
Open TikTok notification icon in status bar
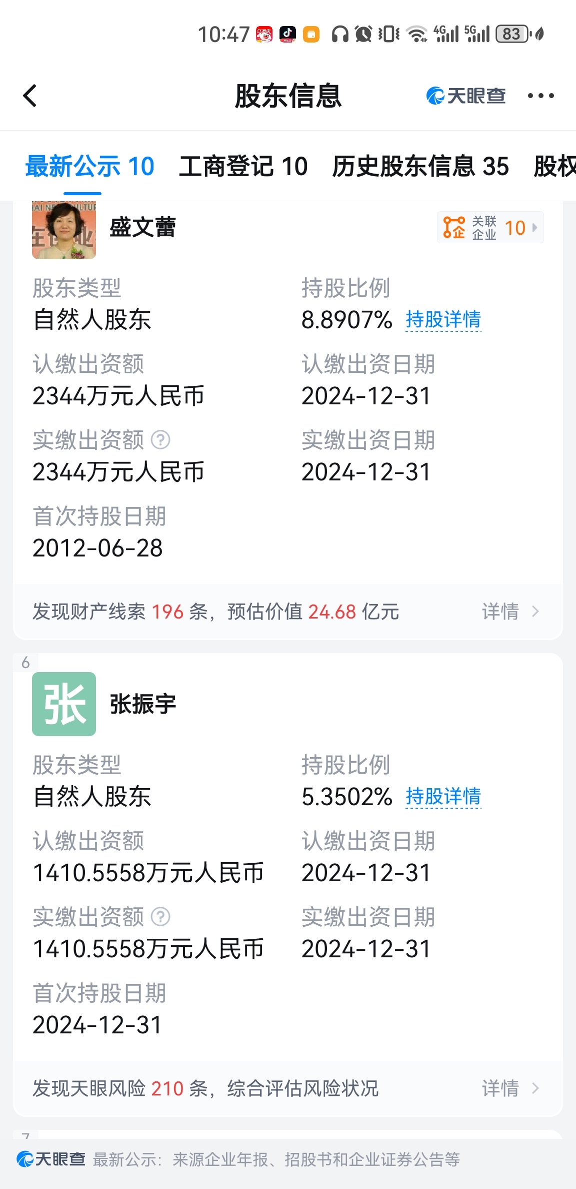tap(287, 34)
